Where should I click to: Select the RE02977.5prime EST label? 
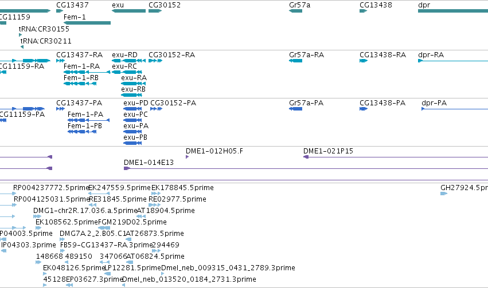pyautogui.click(x=177, y=199)
